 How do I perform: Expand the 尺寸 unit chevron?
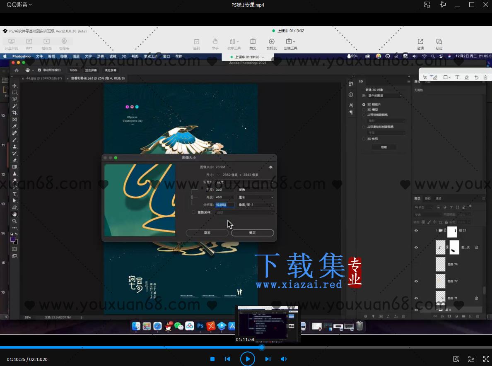(x=218, y=175)
